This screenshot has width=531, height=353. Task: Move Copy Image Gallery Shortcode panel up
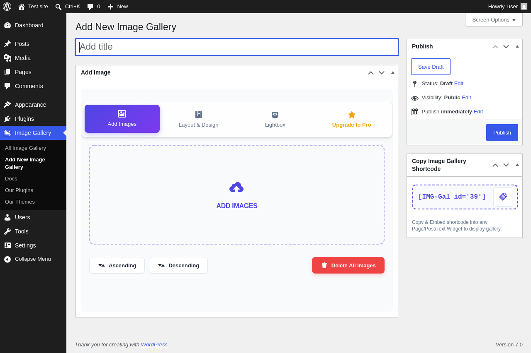pyautogui.click(x=495, y=165)
